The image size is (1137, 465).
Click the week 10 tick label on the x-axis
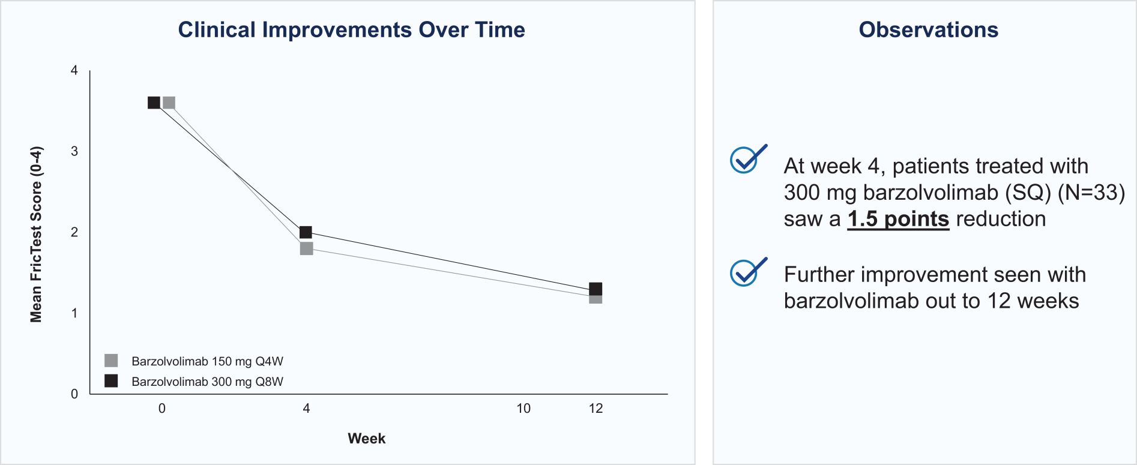tap(523, 409)
